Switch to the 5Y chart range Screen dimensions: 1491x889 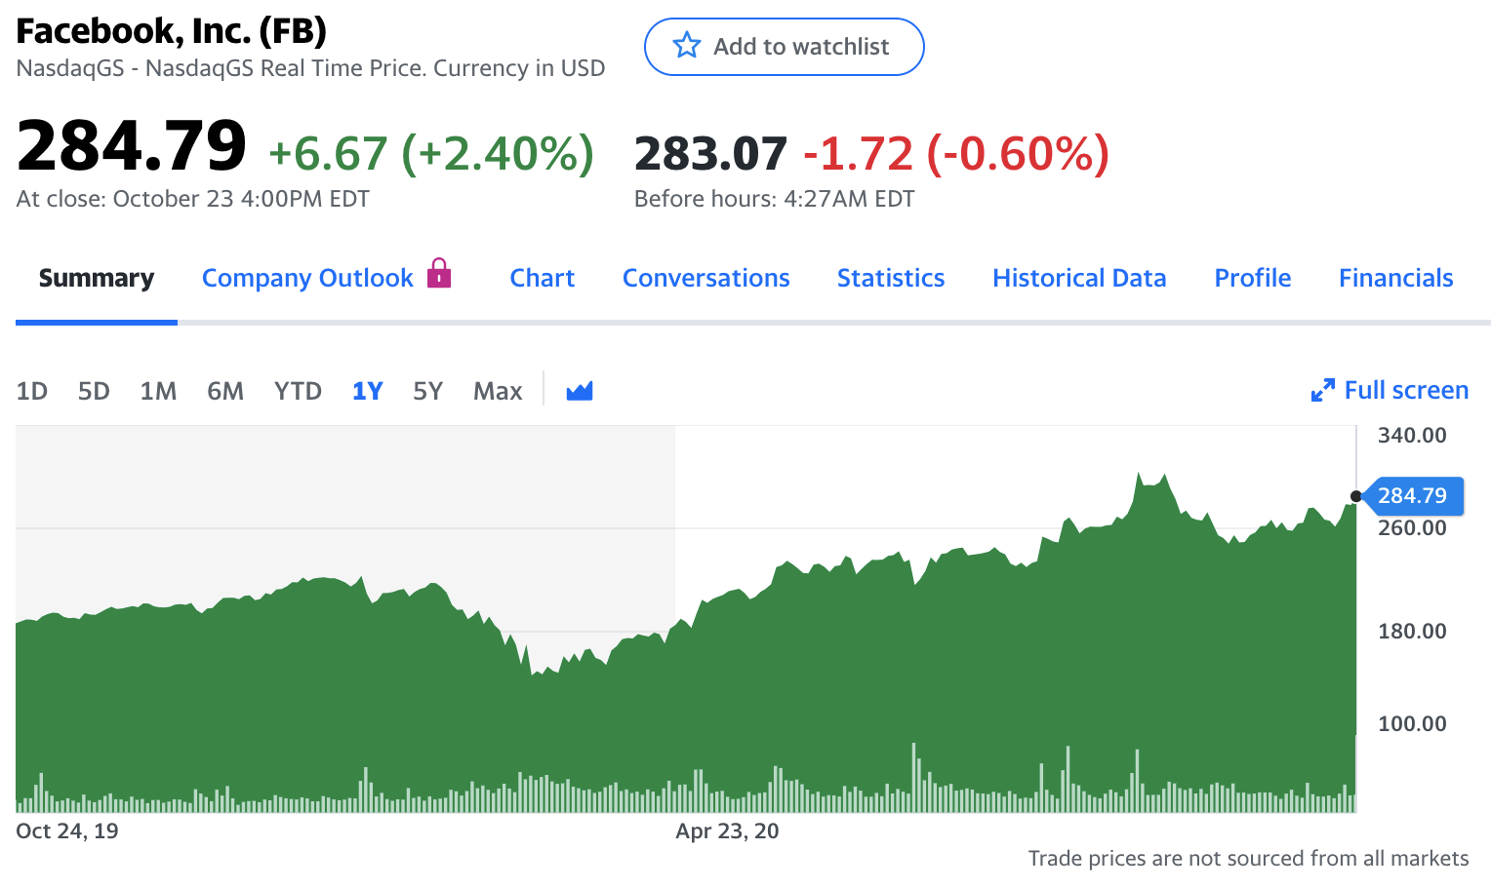point(428,392)
